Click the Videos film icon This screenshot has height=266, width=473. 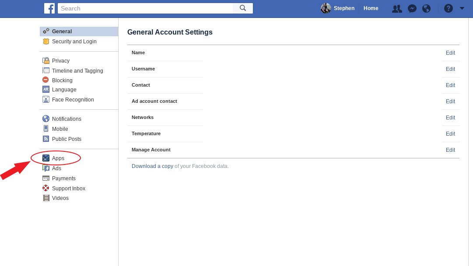46,198
